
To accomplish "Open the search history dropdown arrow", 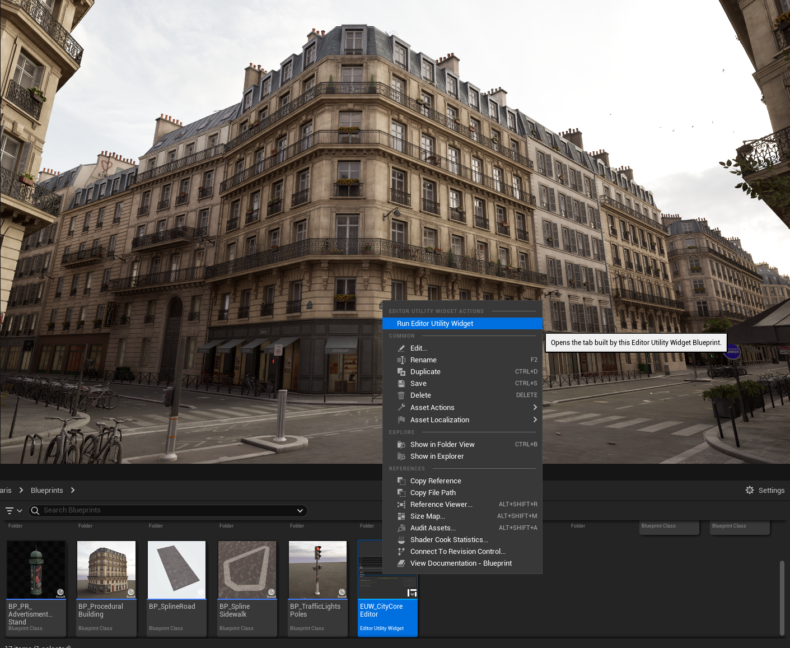I will tap(300, 510).
